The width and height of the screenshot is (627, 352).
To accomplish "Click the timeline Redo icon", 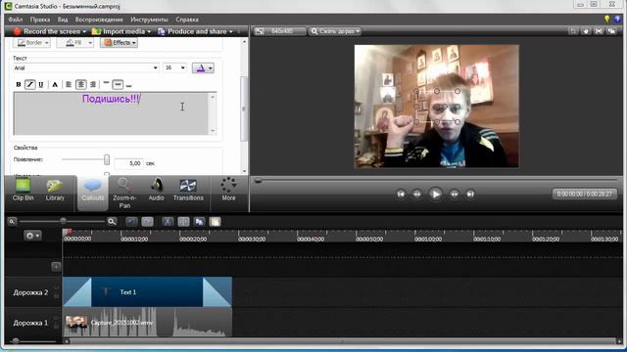I will [x=147, y=222].
